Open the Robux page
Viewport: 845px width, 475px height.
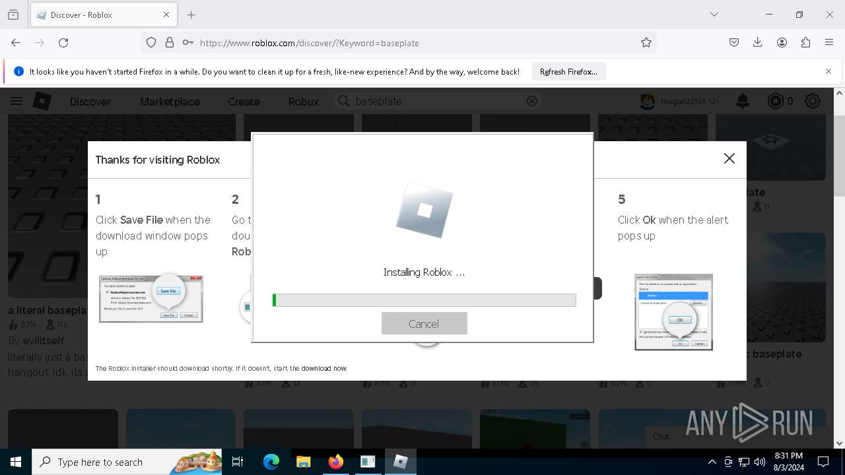tap(304, 102)
